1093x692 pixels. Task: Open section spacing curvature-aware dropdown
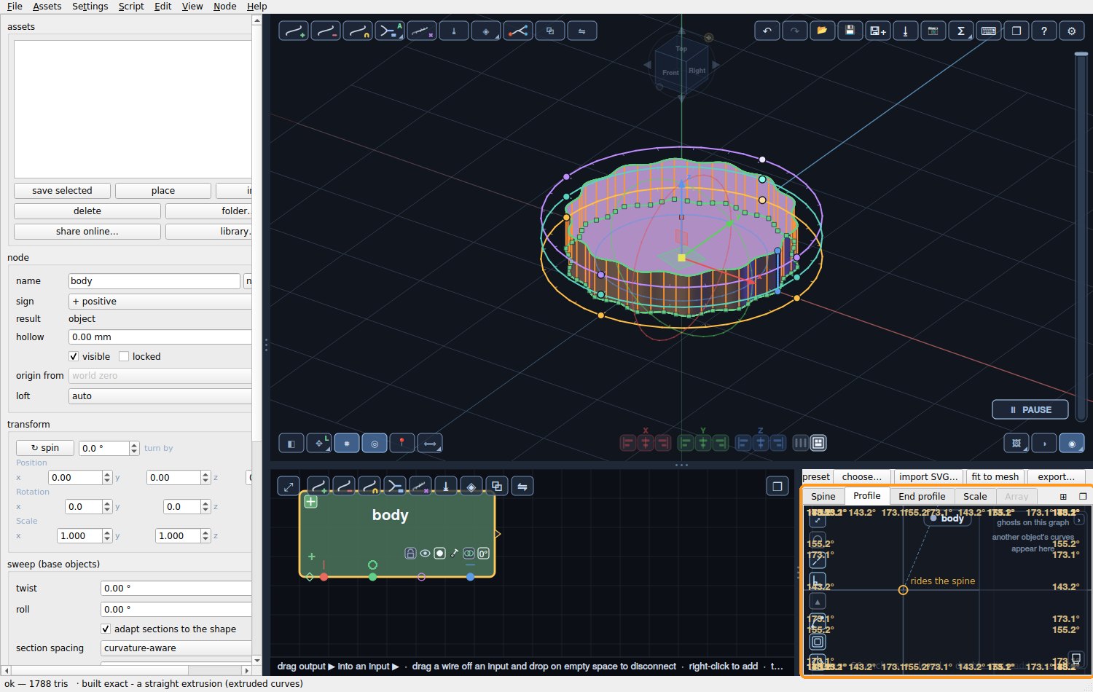(176, 648)
